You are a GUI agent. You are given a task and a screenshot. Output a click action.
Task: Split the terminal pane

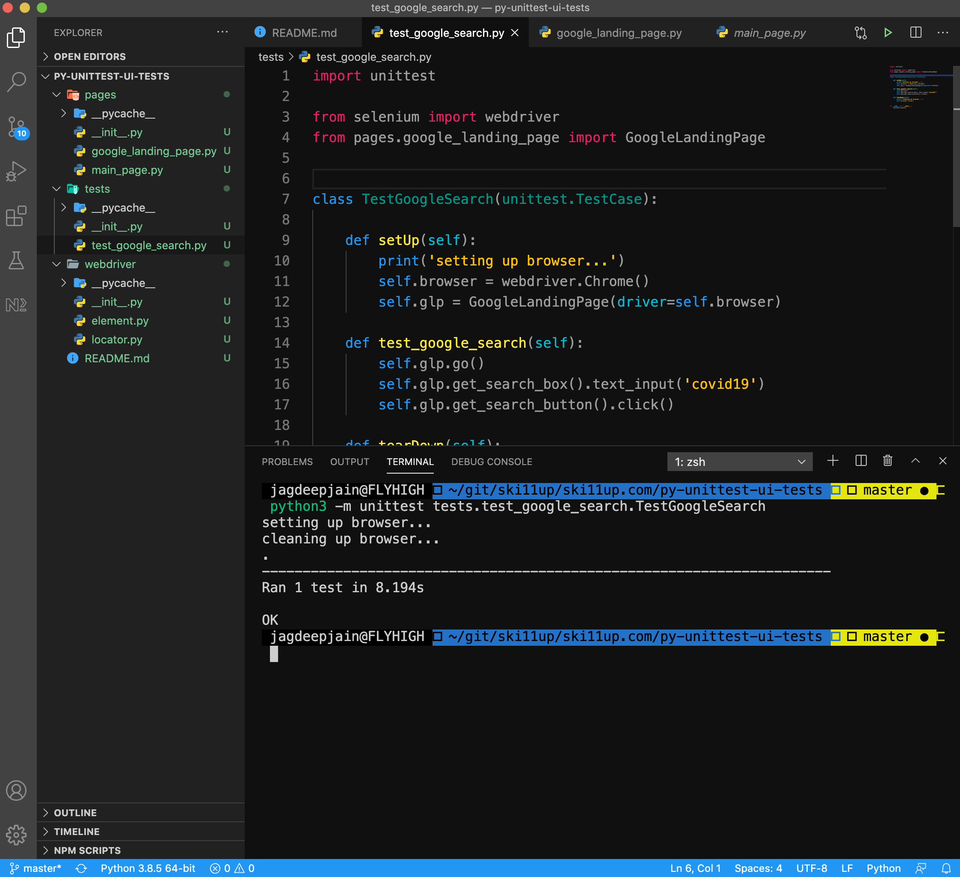tap(860, 461)
